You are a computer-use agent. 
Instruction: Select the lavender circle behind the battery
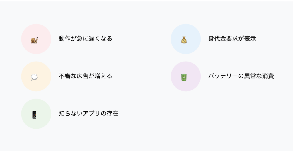tap(186, 76)
